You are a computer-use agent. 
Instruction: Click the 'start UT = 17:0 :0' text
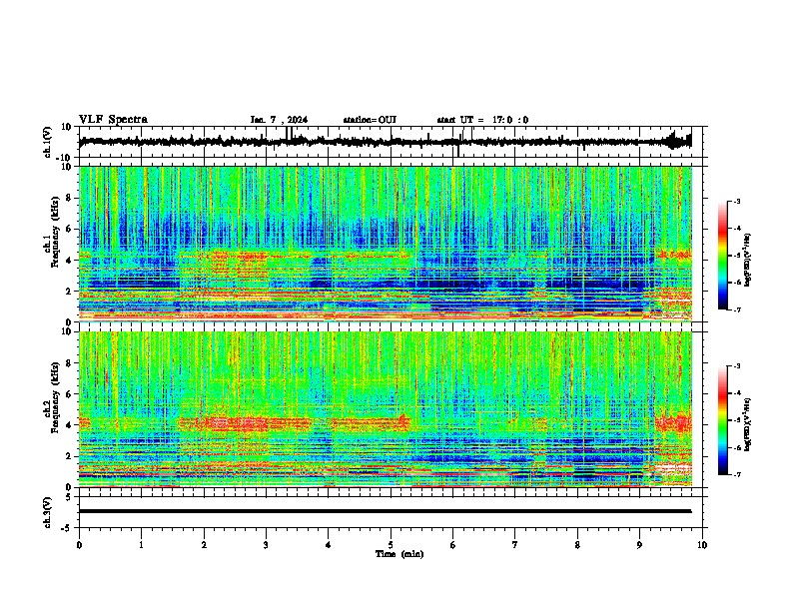pyautogui.click(x=482, y=120)
